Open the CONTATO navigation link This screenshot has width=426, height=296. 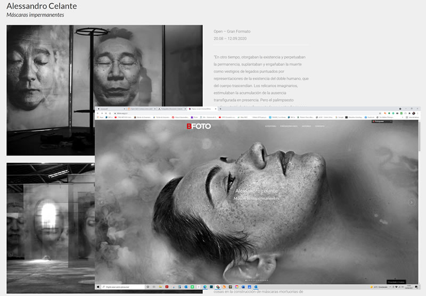click(x=319, y=126)
